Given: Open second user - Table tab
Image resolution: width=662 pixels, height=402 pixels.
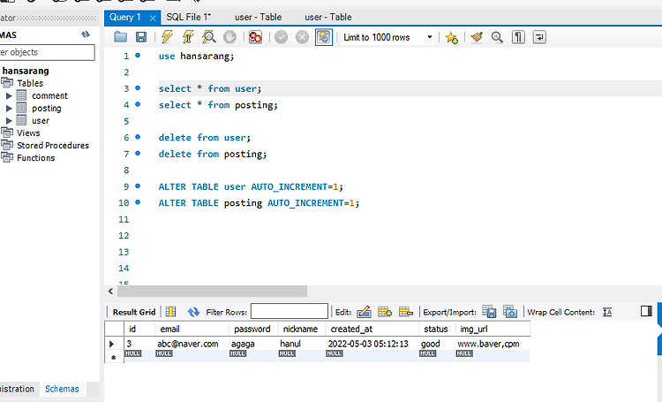Looking at the screenshot, I should (328, 18).
